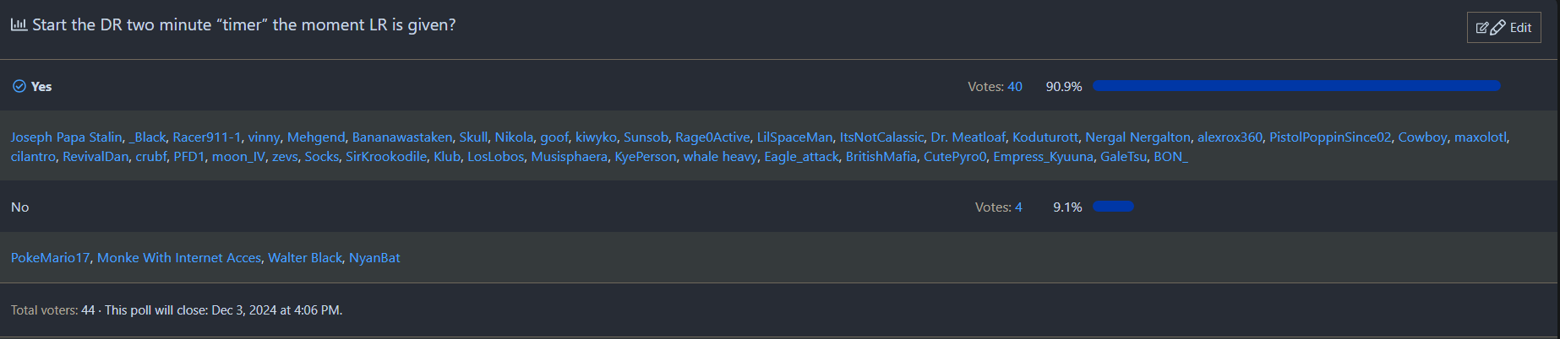Visit the PokeMario17 voter profile

tap(51, 258)
